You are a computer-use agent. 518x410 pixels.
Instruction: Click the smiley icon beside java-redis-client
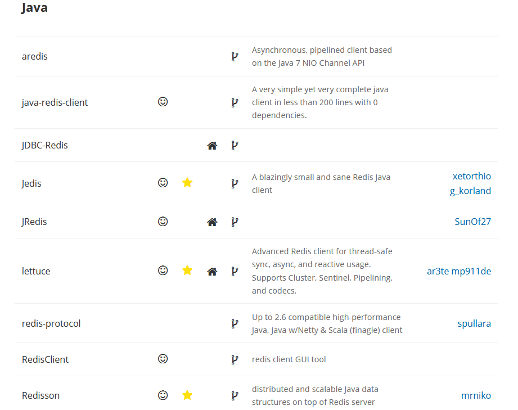point(163,102)
